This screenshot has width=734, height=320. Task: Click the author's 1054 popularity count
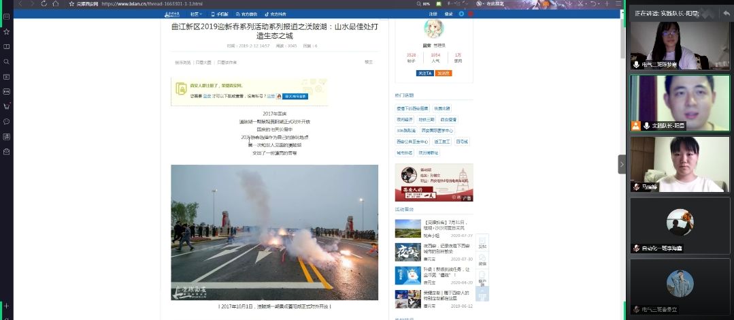click(x=435, y=55)
